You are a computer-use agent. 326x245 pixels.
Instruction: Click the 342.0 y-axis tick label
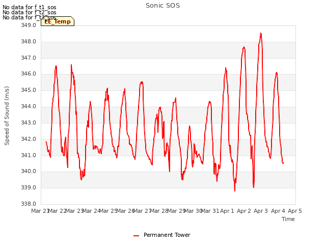click(29, 139)
